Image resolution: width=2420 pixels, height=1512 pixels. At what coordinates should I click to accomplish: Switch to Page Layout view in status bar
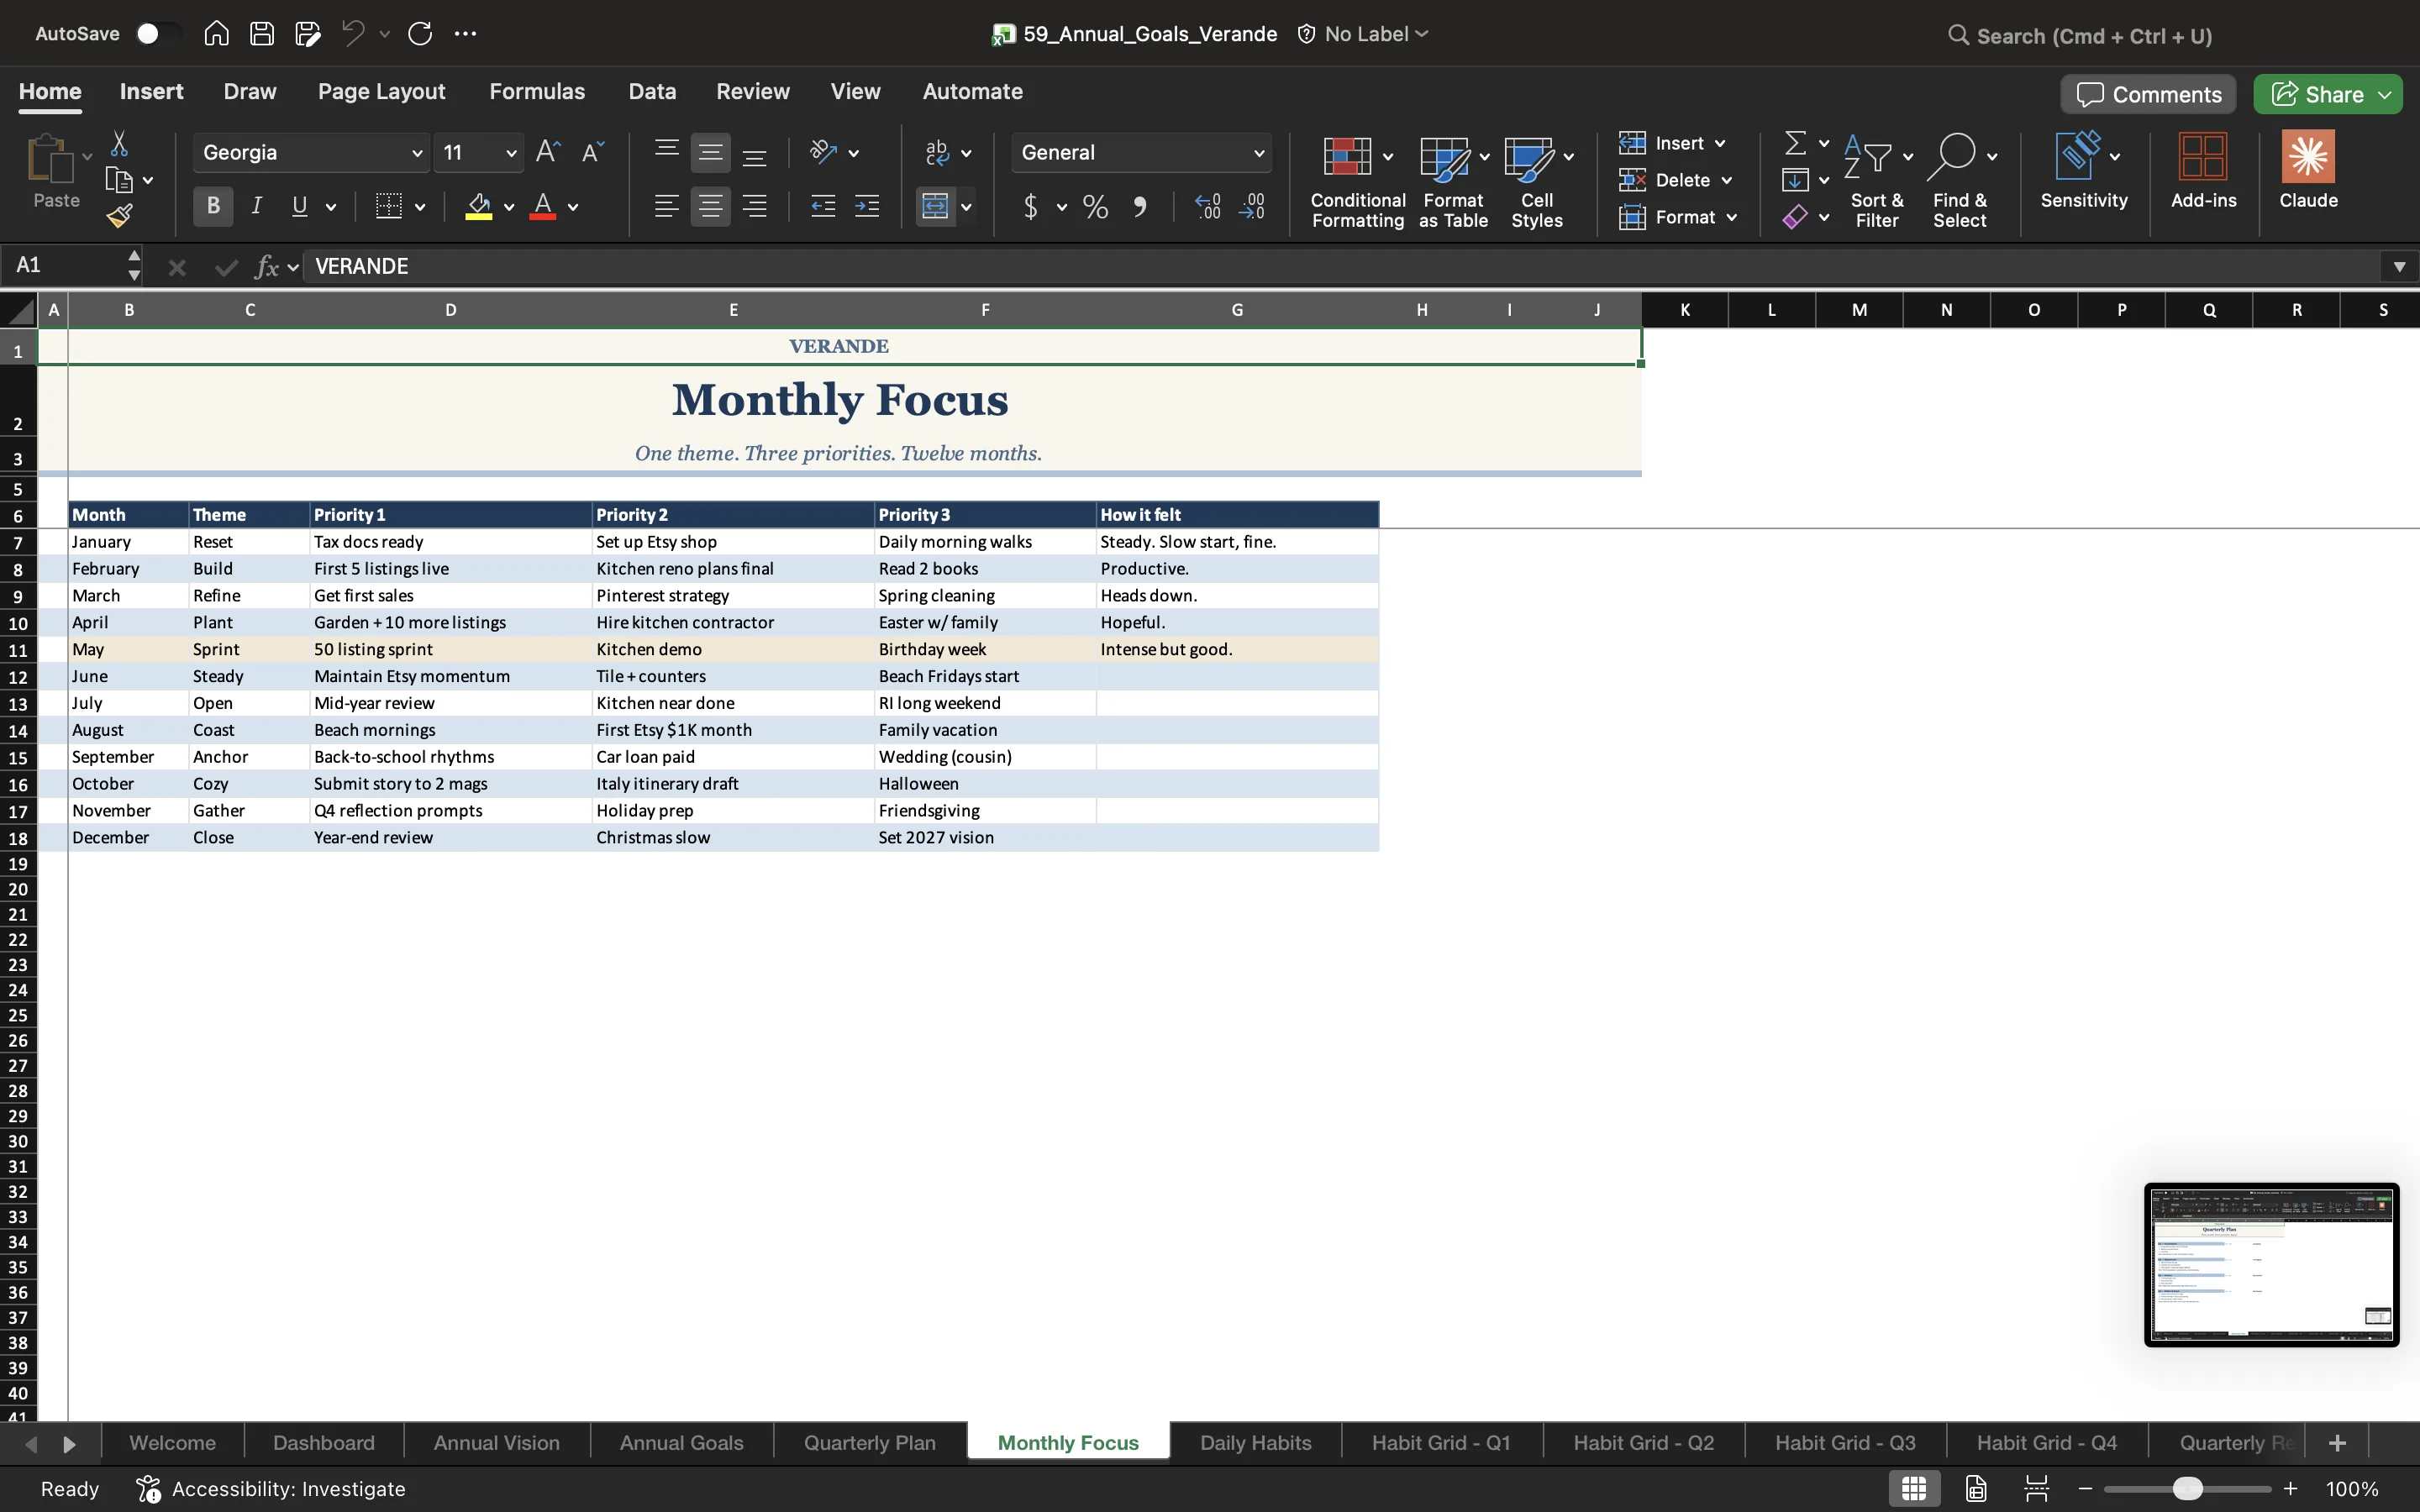(x=1976, y=1489)
